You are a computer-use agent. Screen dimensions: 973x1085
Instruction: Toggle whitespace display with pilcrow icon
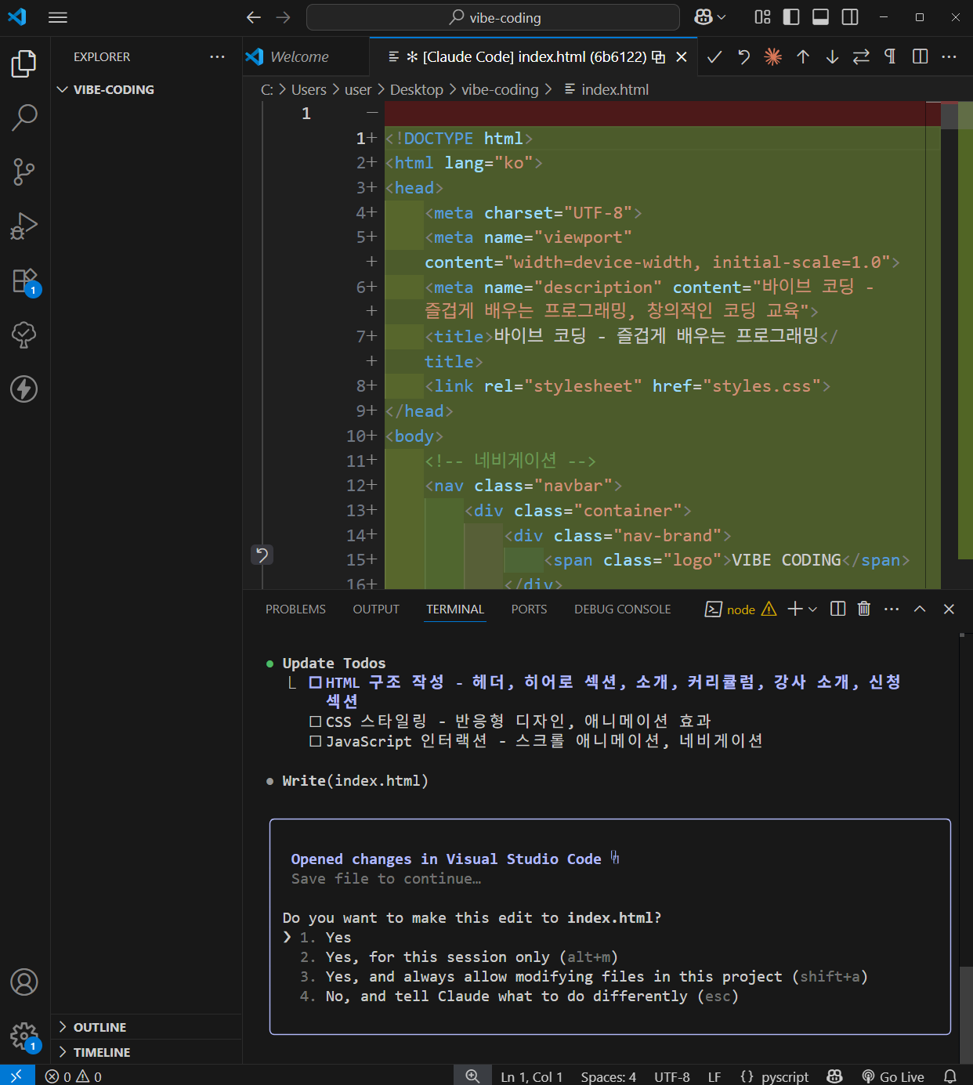pyautogui.click(x=890, y=57)
